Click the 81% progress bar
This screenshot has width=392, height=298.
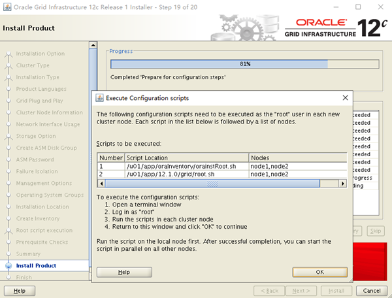[245, 64]
